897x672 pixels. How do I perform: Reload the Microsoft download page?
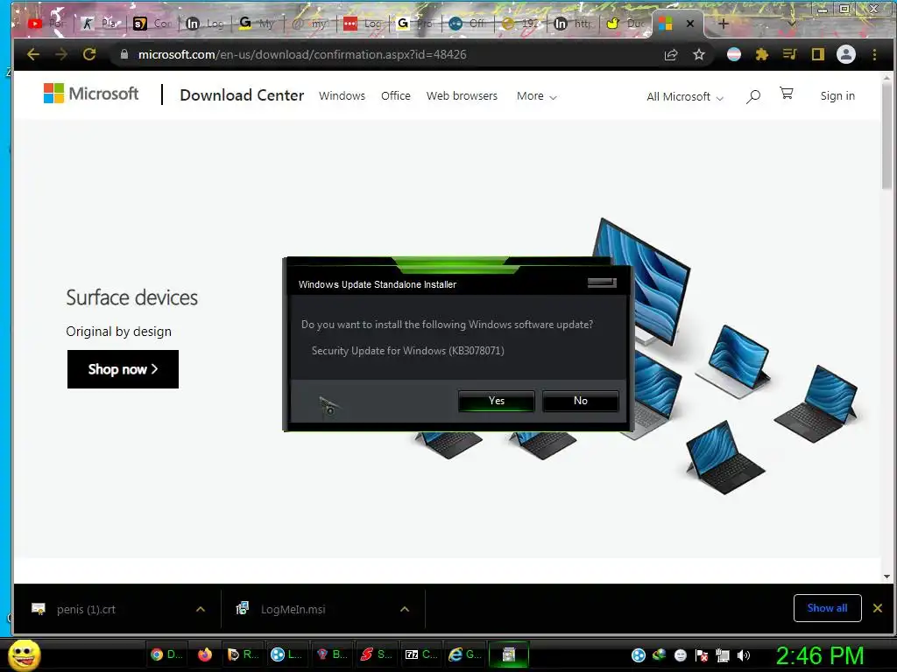(89, 54)
